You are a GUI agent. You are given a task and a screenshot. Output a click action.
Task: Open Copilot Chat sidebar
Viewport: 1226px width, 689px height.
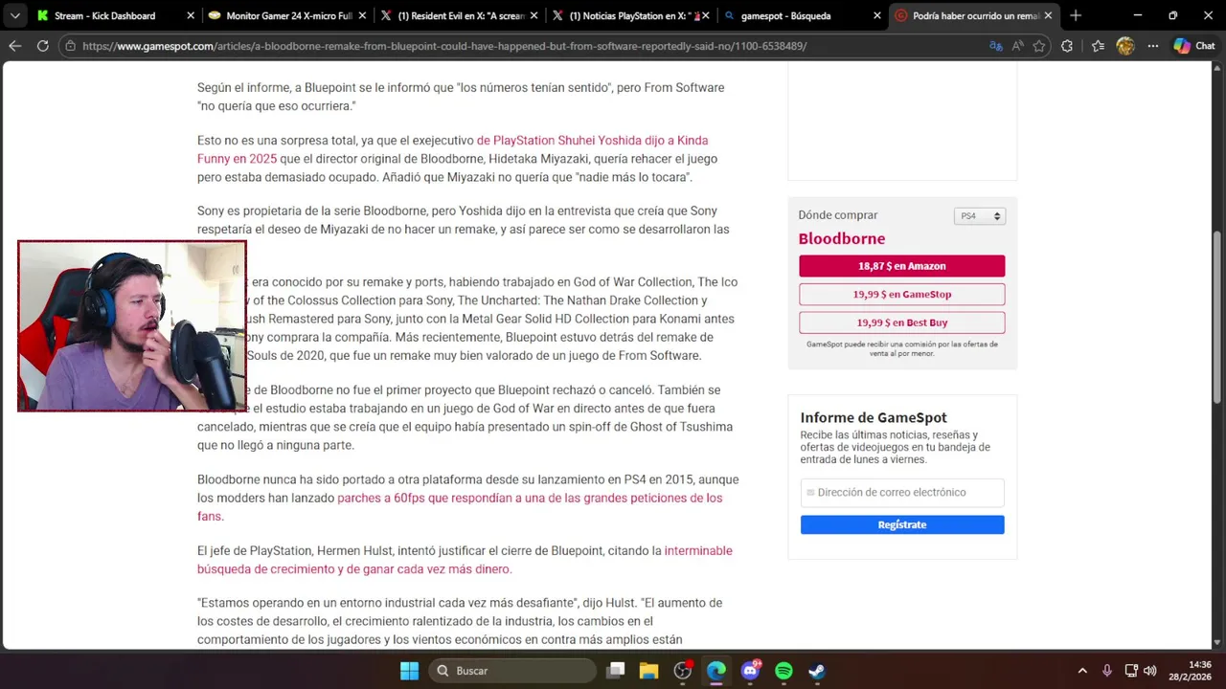pos(1194,46)
